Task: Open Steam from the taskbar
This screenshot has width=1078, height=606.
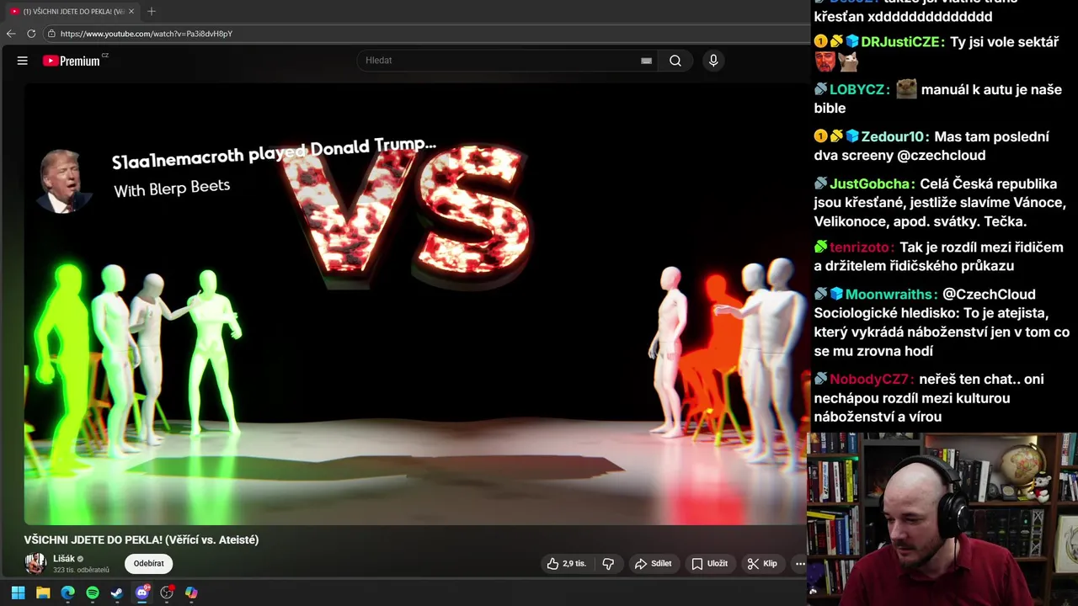Action: click(117, 593)
